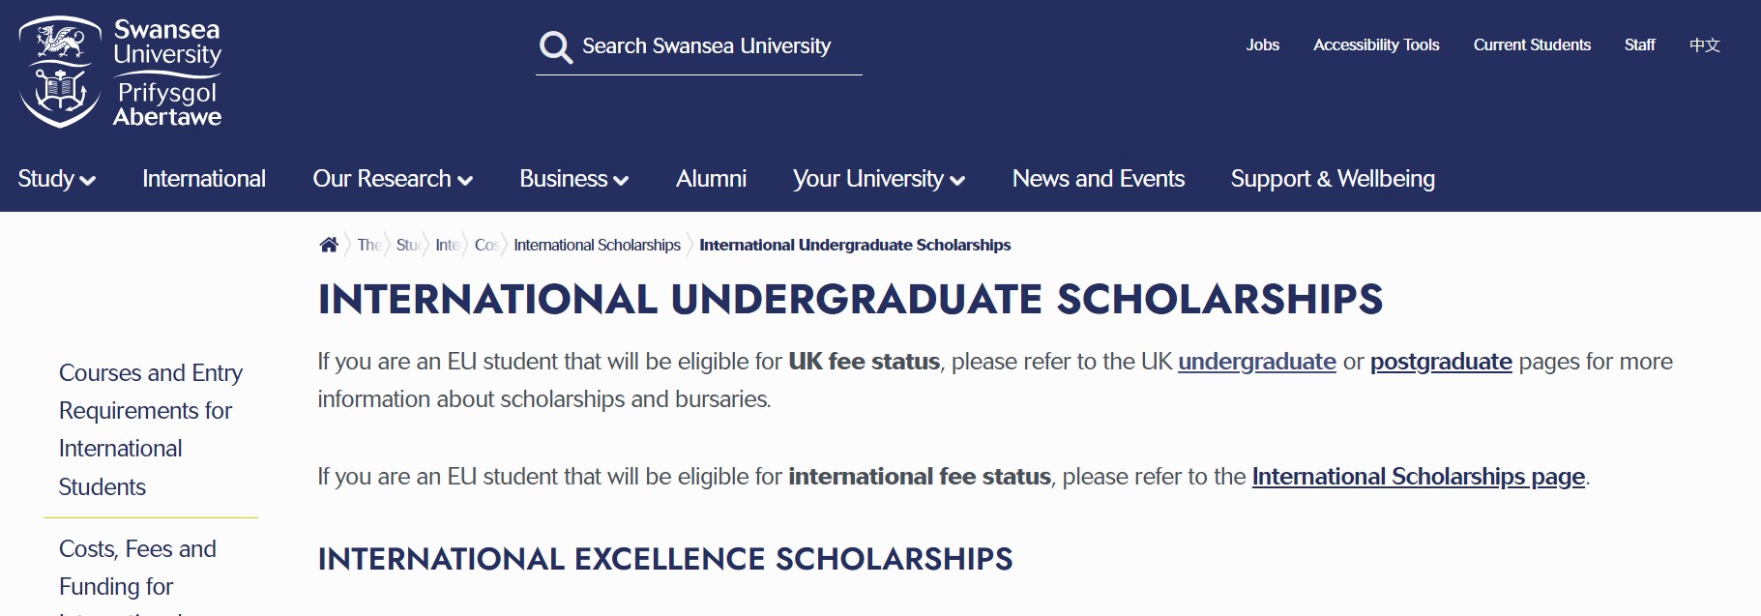The image size is (1761, 616).
Task: Navigate to Support & Wellbeing
Action: (1332, 179)
